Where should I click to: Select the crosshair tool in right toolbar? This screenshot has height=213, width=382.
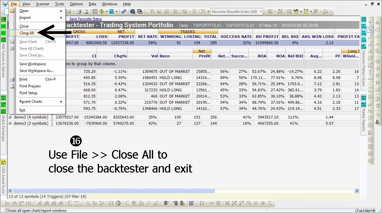(x=370, y=22)
